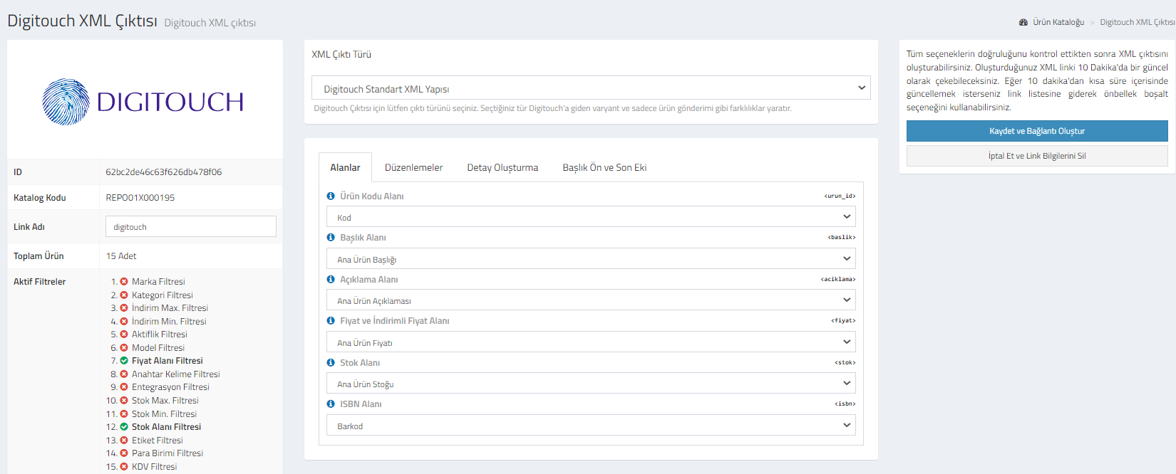Click the Ürün Kataloğu breadcrumb icon
The width and height of the screenshot is (1176, 474).
coord(1023,23)
